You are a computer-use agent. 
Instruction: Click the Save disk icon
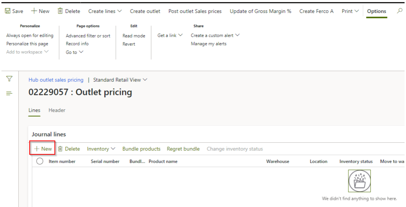pyautogui.click(x=7, y=11)
